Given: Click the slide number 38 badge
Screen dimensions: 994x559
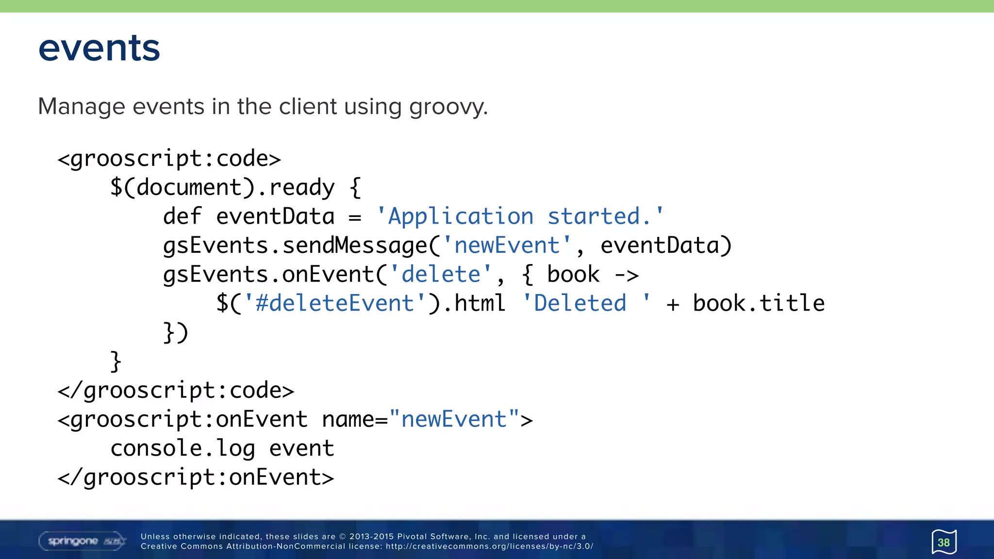Looking at the screenshot, I should (944, 542).
